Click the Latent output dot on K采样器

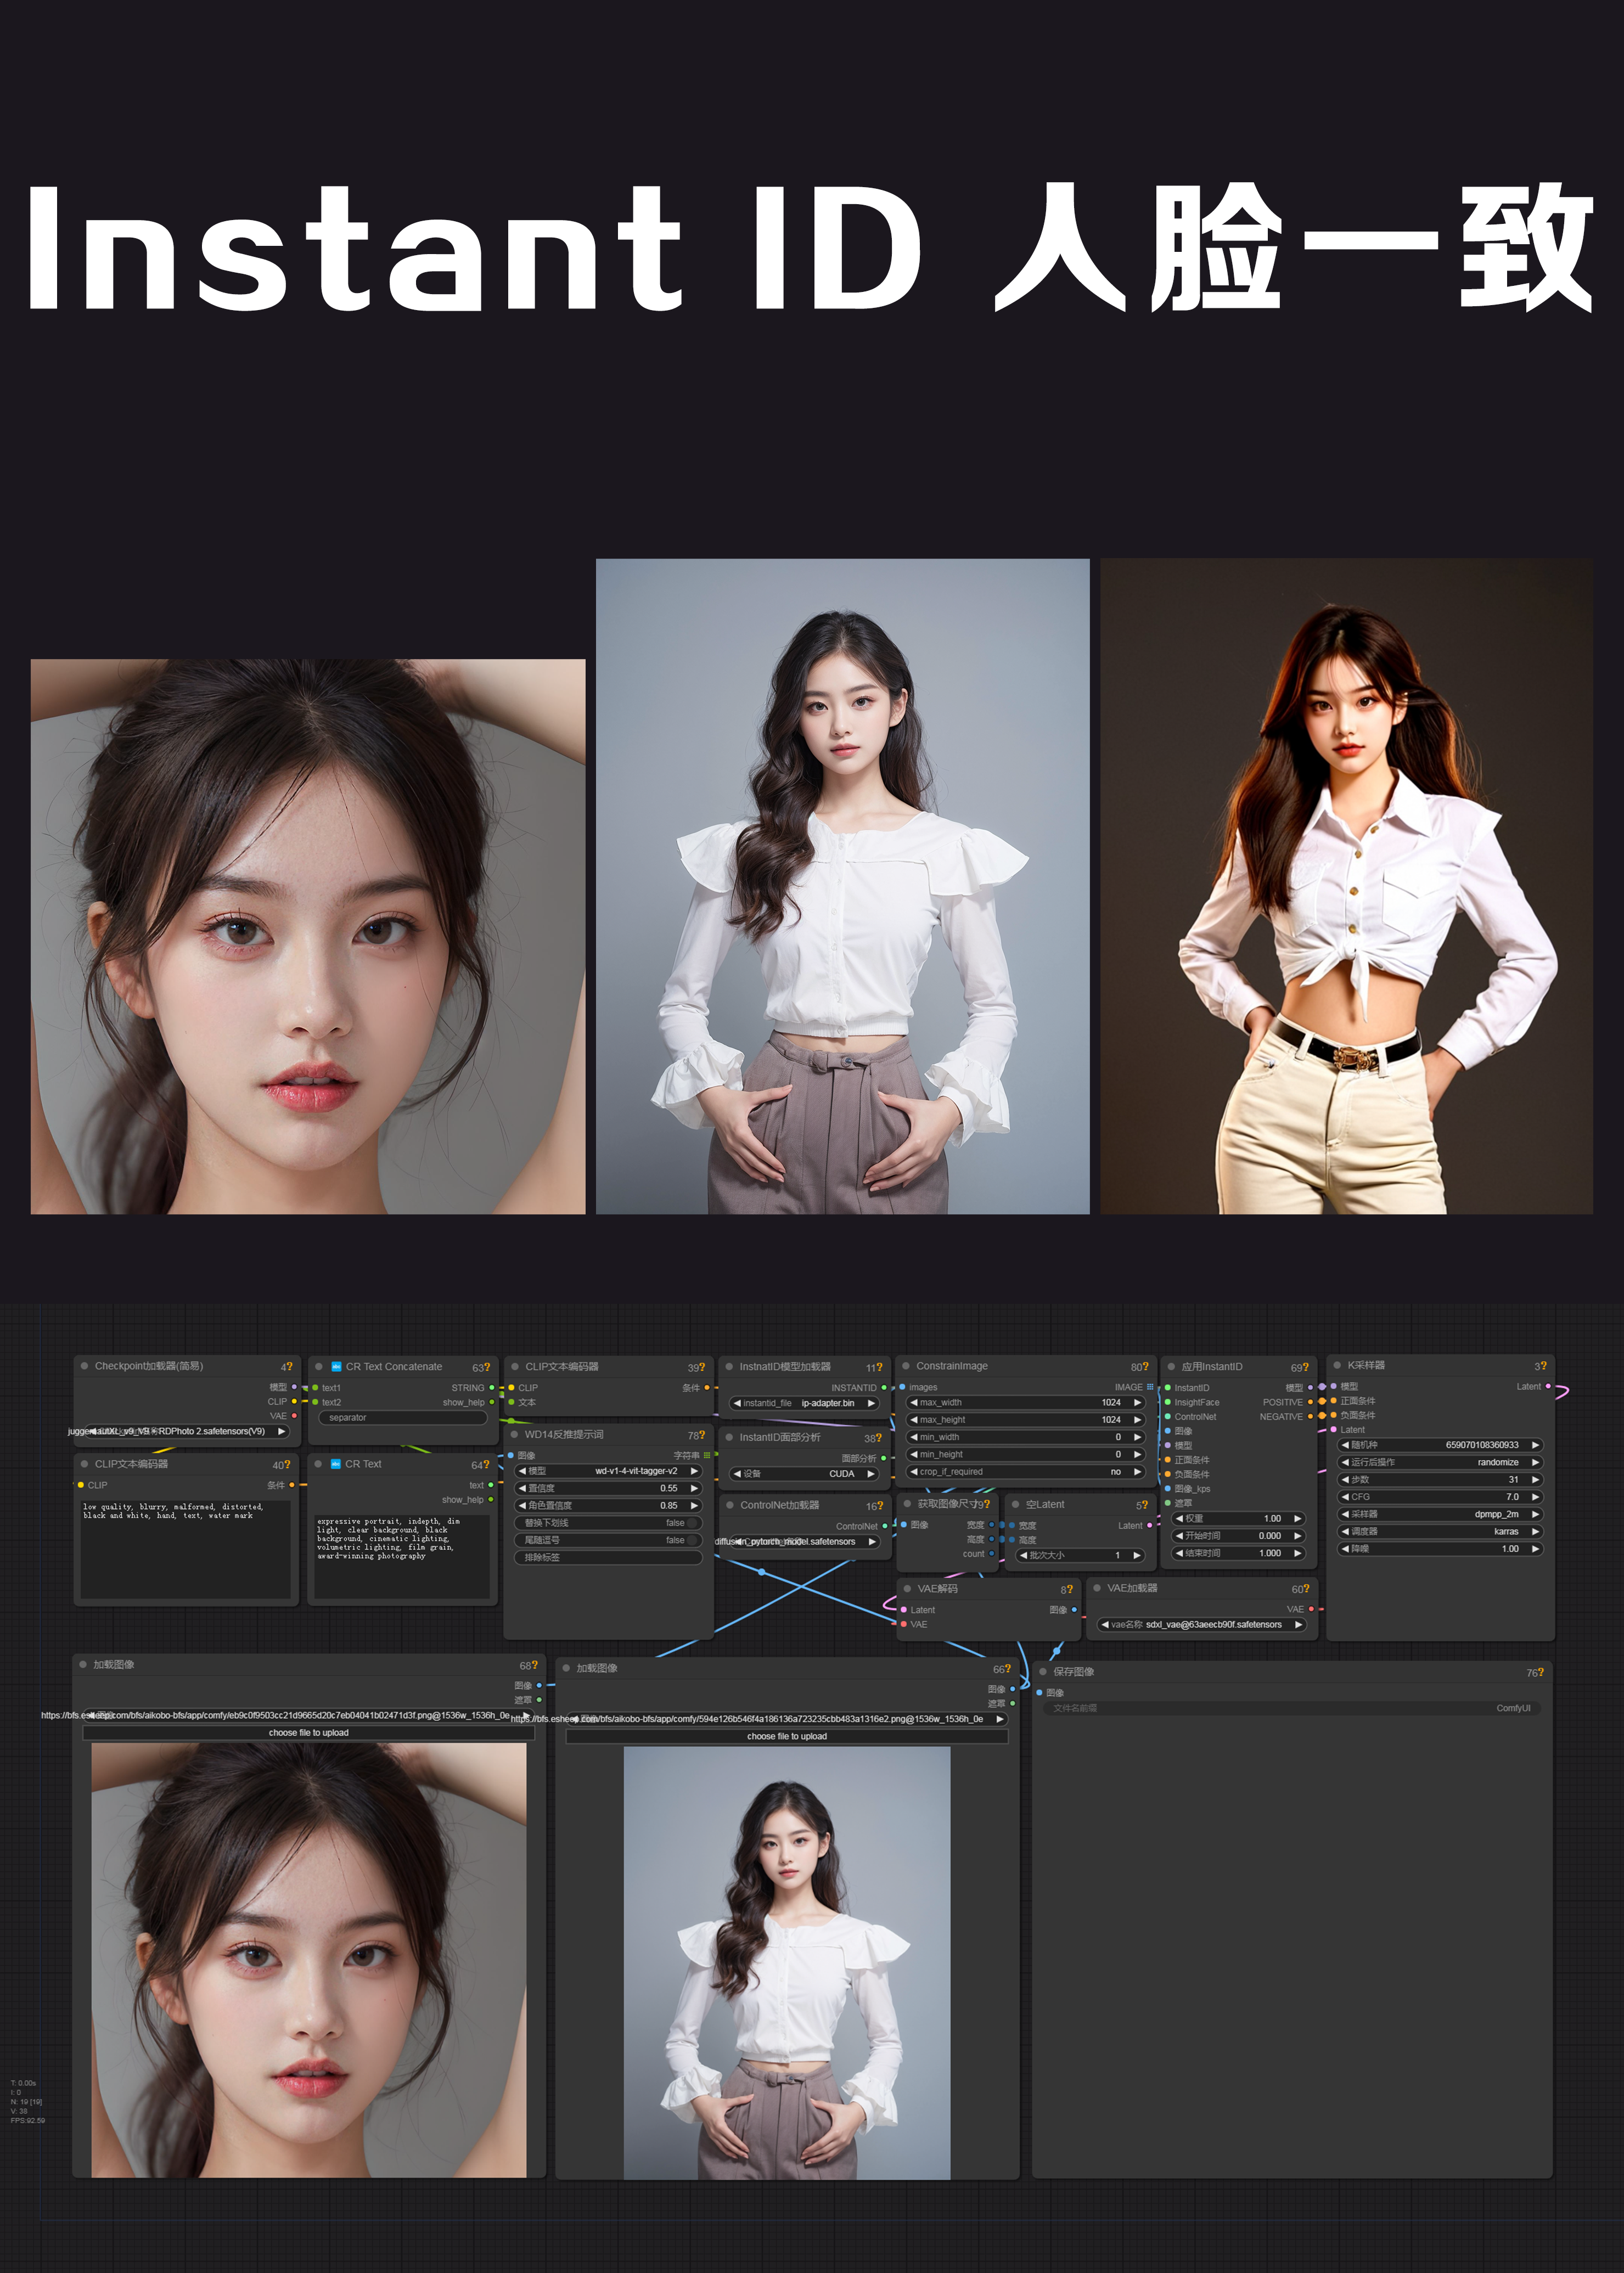pyautogui.click(x=1549, y=1386)
